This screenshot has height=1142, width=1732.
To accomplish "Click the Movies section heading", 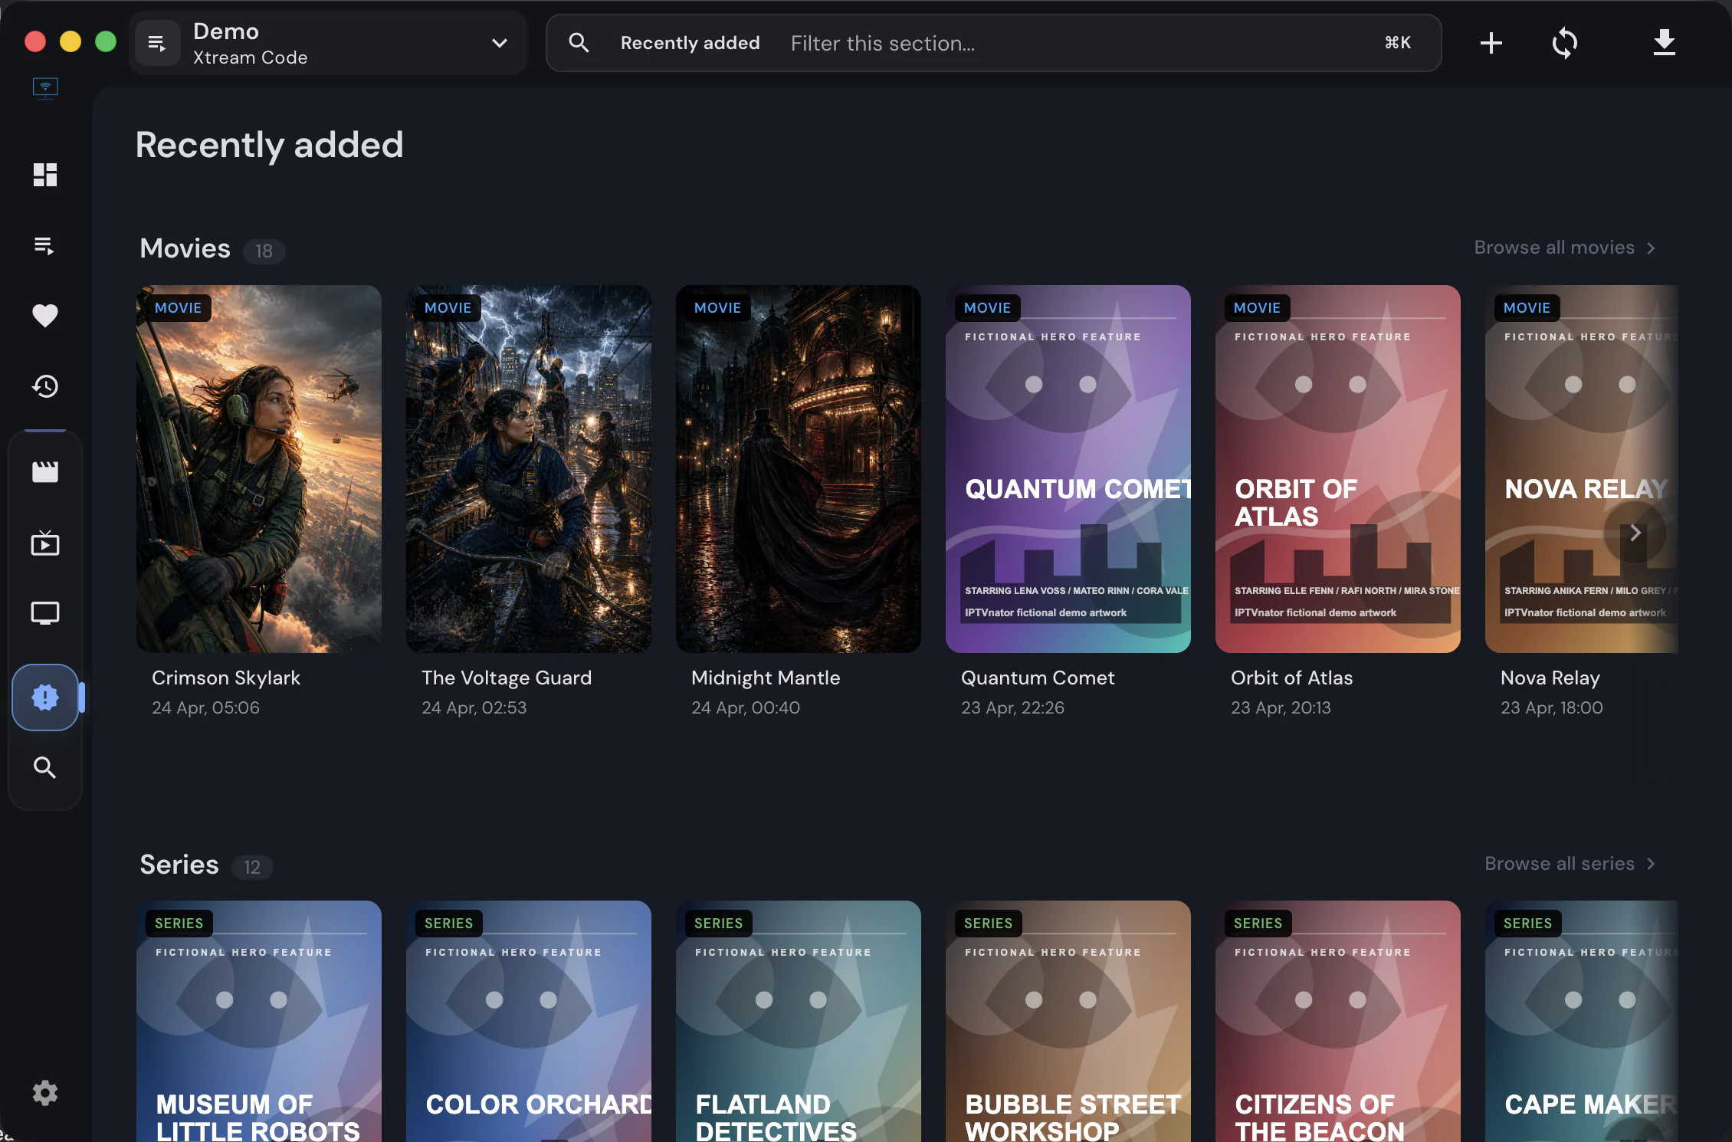I will click(x=185, y=248).
